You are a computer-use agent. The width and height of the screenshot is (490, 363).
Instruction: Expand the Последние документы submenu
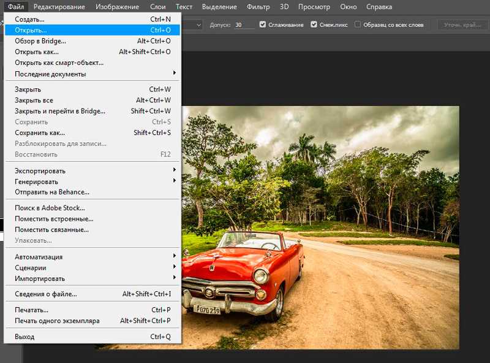pyautogui.click(x=92, y=74)
